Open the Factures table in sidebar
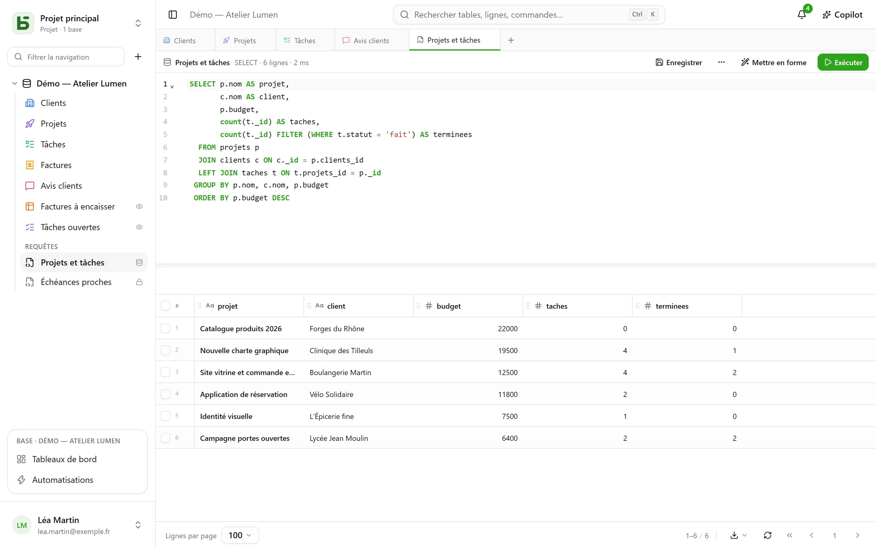876x548 pixels. coord(84,165)
